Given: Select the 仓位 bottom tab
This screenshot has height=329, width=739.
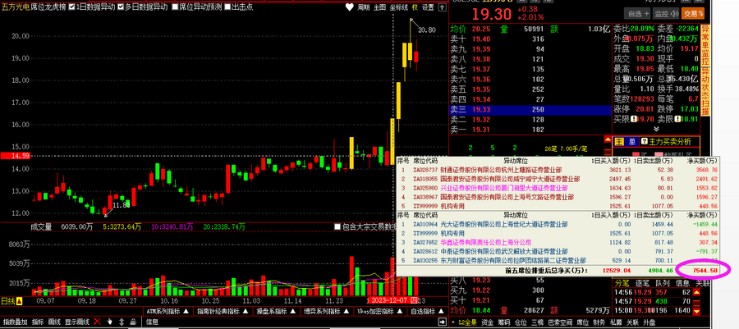Looking at the screenshot, I should [x=521, y=322].
